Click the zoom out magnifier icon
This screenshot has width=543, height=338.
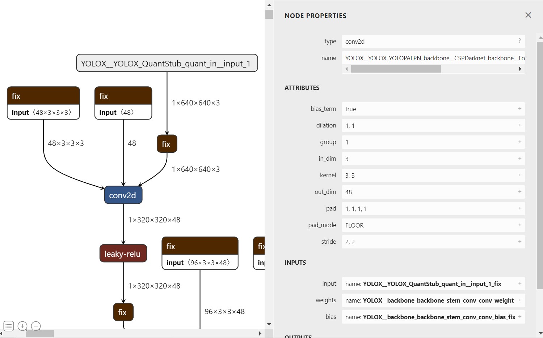click(x=36, y=326)
